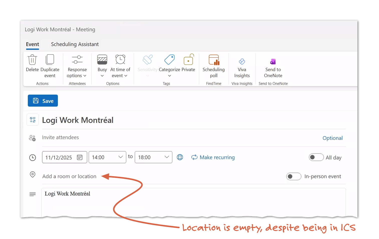This screenshot has height=239, width=379.
Task: Click the Private lock icon
Action: click(188, 60)
